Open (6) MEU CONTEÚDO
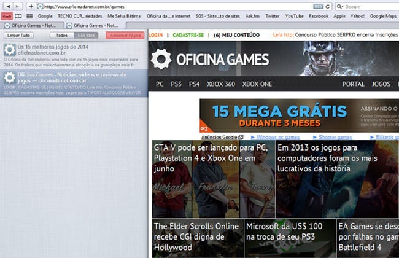Screen dimensions: 399x258 pos(237,35)
